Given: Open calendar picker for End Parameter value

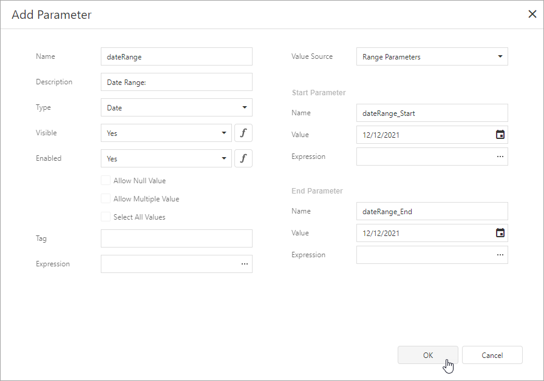Looking at the screenshot, I should click(500, 233).
